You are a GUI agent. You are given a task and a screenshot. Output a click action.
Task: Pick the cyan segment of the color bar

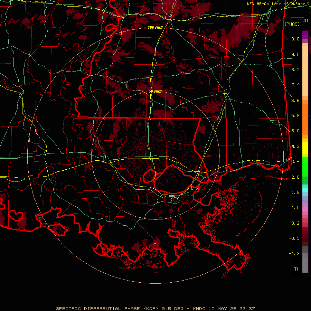pyautogui.click(x=305, y=190)
